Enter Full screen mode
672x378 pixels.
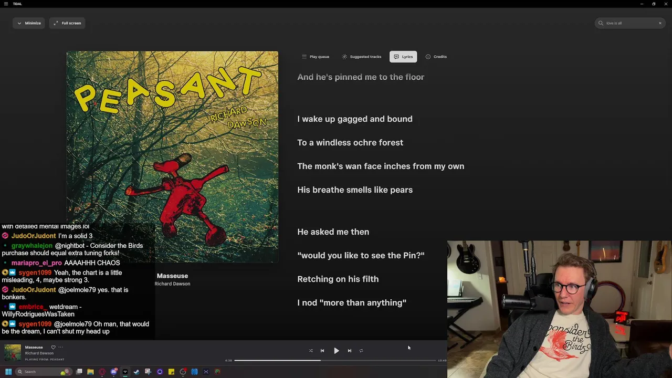67,23
